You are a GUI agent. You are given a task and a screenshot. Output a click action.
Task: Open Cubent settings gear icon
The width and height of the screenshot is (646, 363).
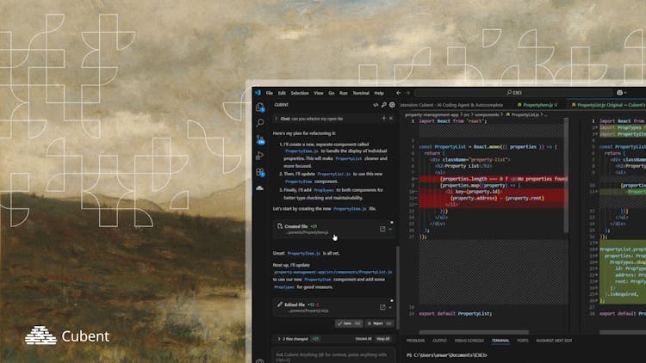click(x=392, y=105)
